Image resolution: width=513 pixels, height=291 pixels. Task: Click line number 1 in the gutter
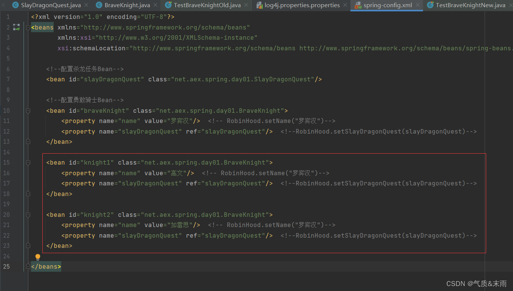(8, 17)
